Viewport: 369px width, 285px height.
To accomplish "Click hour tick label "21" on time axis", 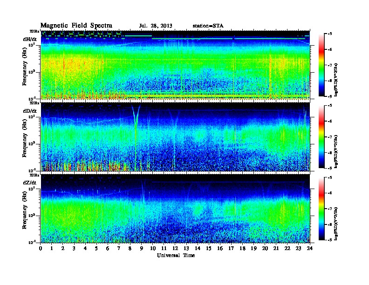I will (276, 248).
